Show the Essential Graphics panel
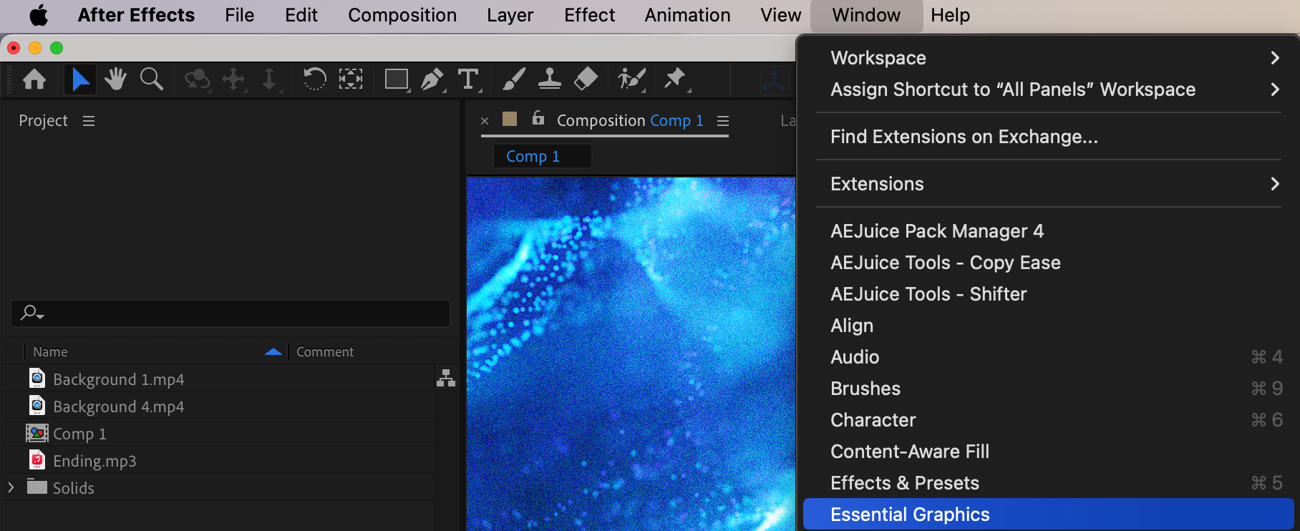1300x531 pixels. (1048, 514)
